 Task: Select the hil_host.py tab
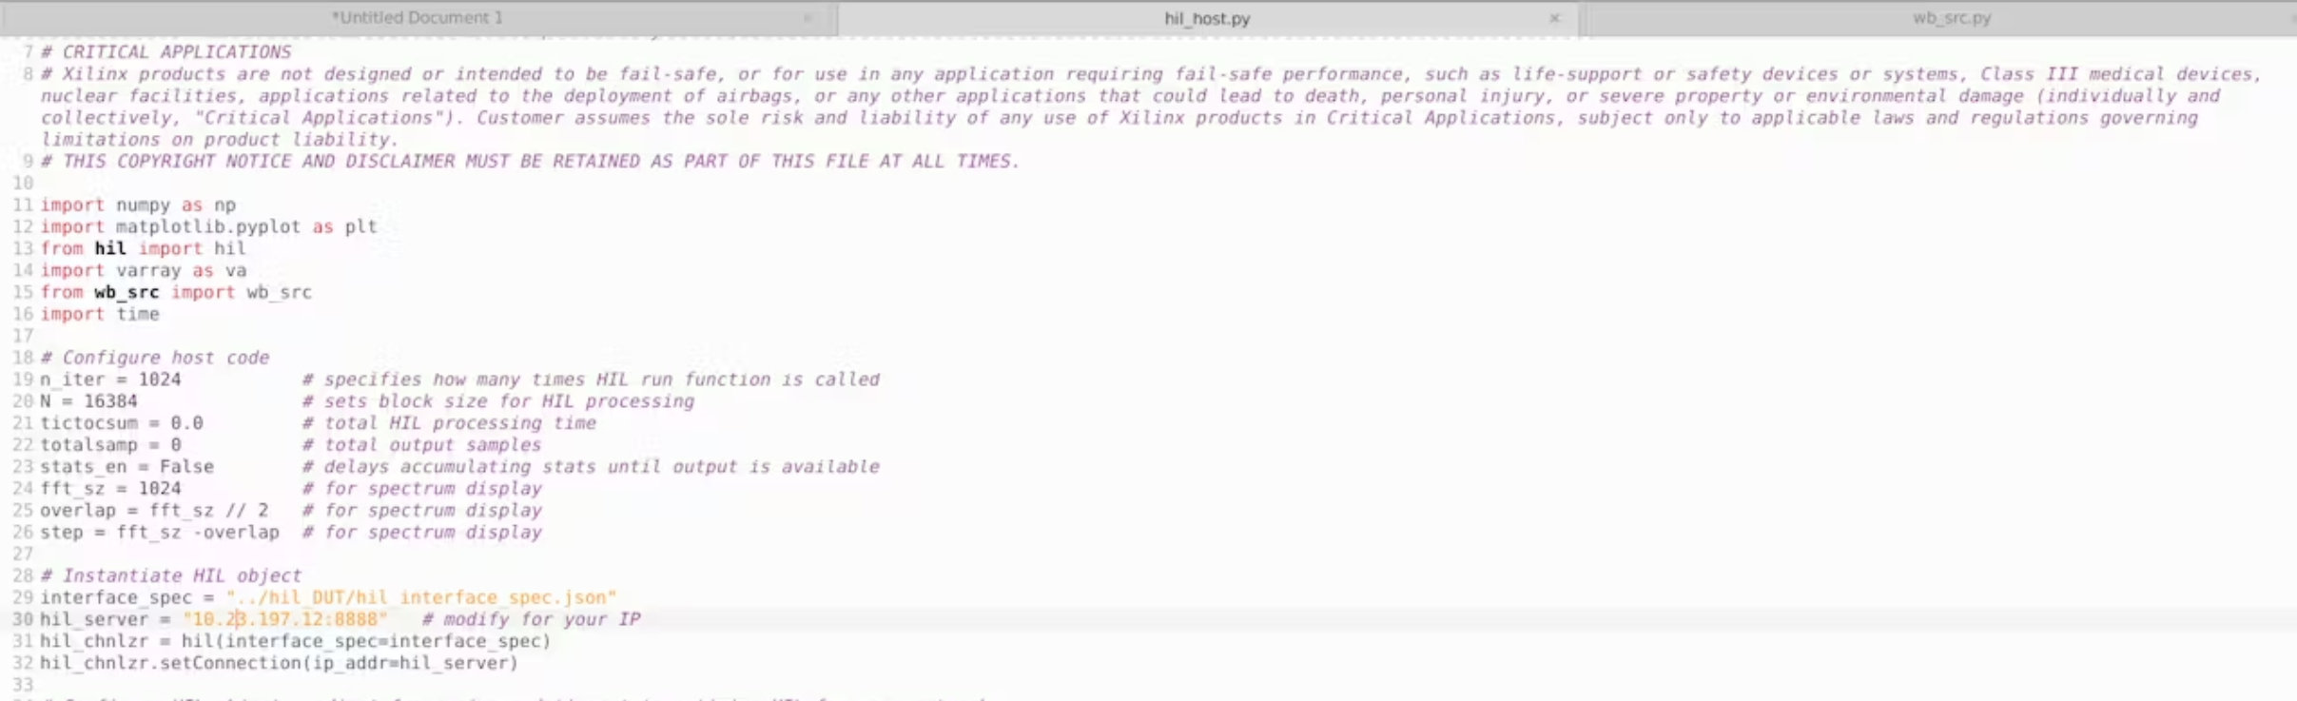[x=1207, y=18]
